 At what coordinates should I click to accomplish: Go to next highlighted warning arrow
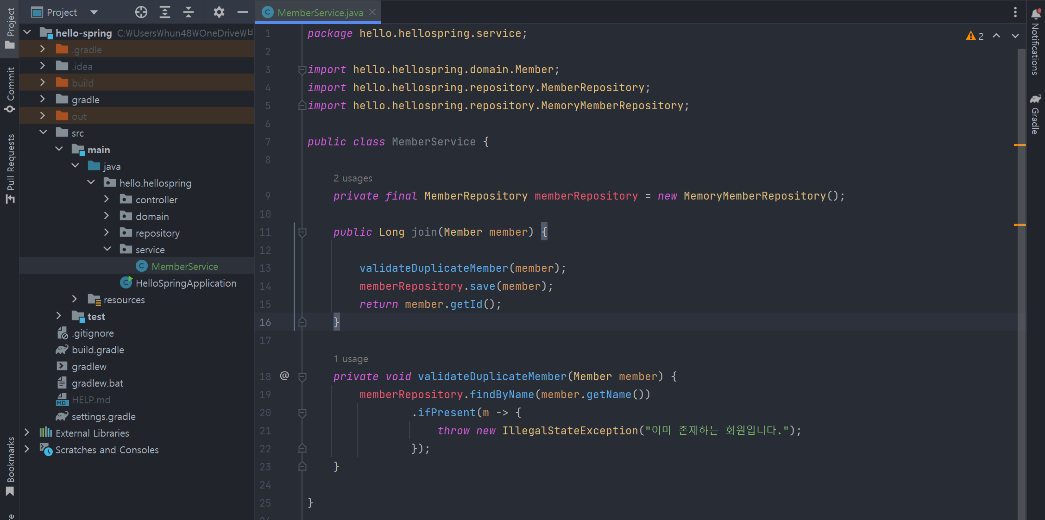click(x=1015, y=36)
